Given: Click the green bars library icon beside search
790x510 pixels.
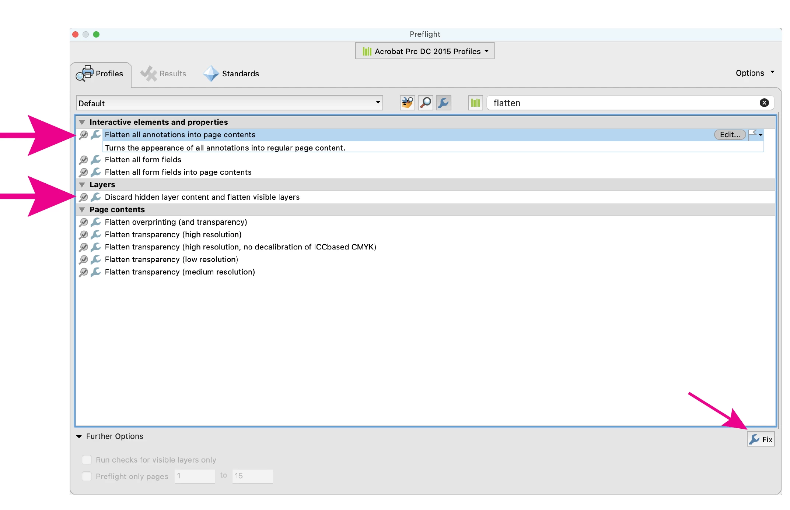Looking at the screenshot, I should 475,103.
